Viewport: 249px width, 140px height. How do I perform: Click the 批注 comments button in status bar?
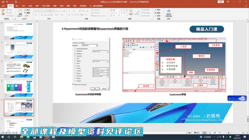pos(197,133)
